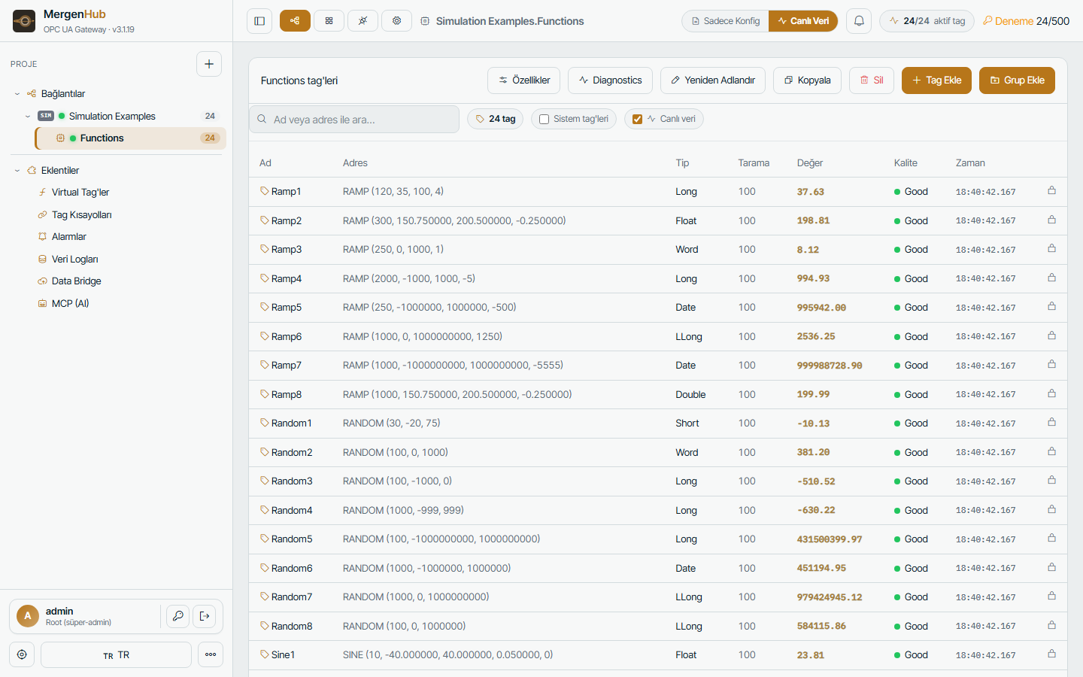Click the MergenHub logo
1083x677 pixels.
tap(24, 21)
